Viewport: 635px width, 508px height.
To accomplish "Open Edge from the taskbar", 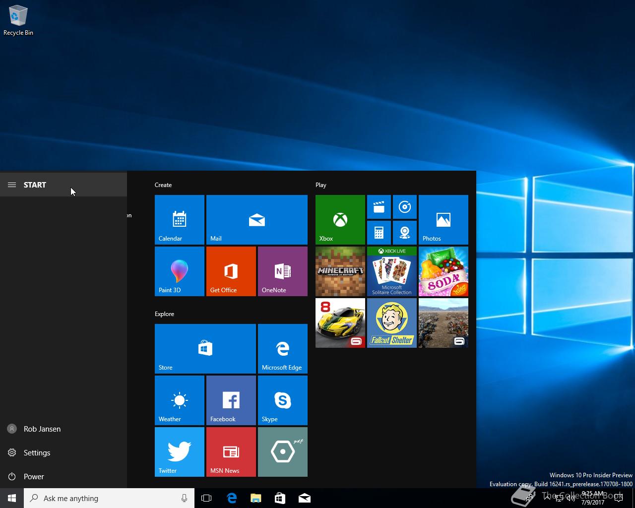I will pyautogui.click(x=231, y=498).
